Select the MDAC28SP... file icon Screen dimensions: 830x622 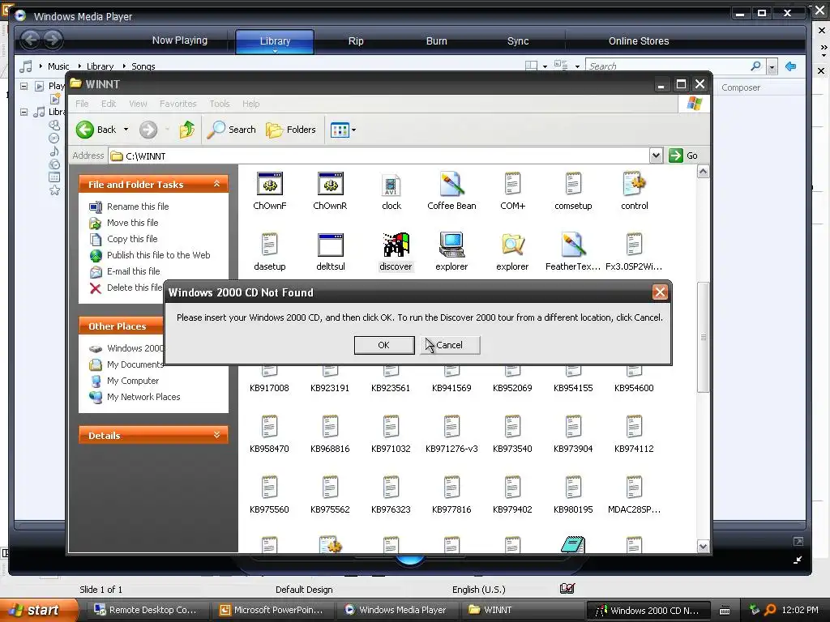pyautogui.click(x=634, y=488)
